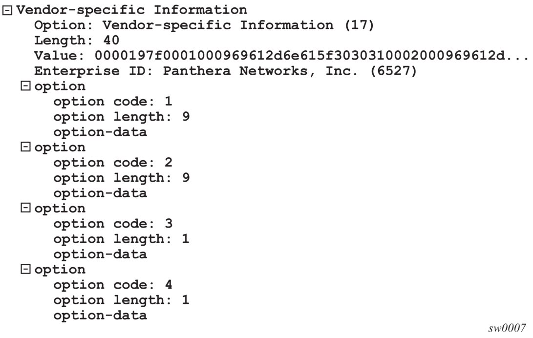Click option-data under option code 4
533x338 pixels.
(x=100, y=316)
